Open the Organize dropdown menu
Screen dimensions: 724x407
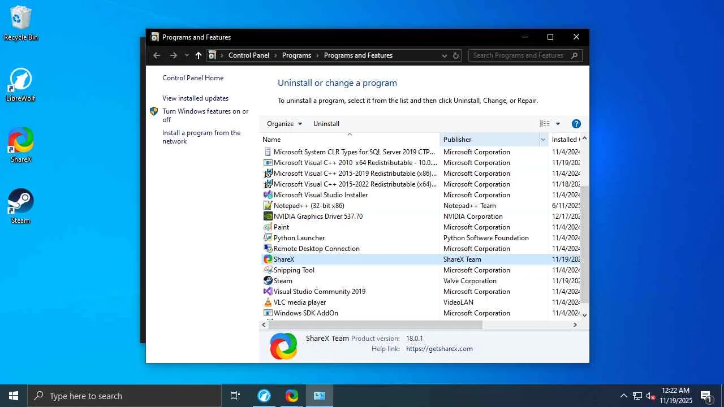[x=285, y=124]
